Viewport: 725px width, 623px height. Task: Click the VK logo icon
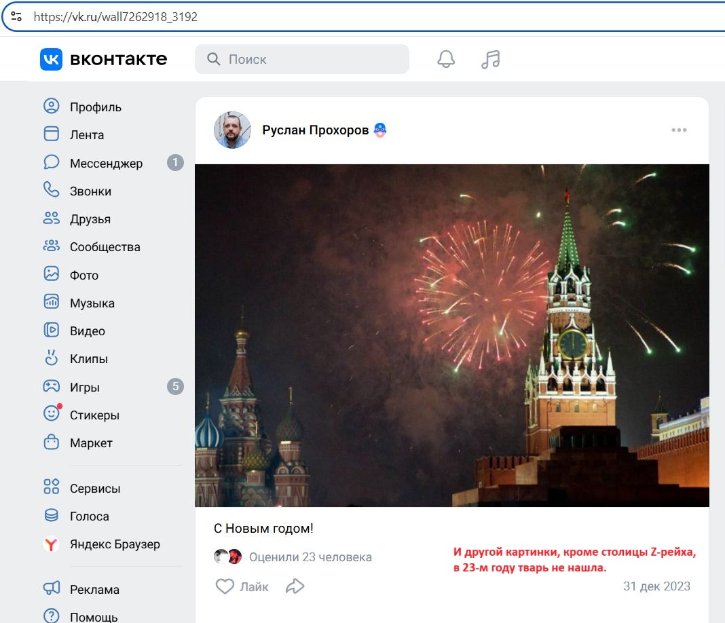[51, 59]
